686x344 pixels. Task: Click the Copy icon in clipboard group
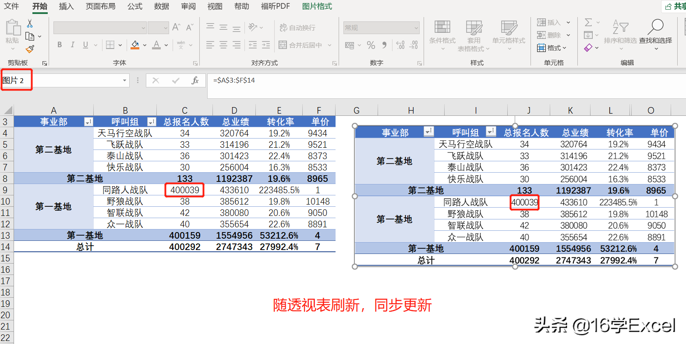point(30,36)
